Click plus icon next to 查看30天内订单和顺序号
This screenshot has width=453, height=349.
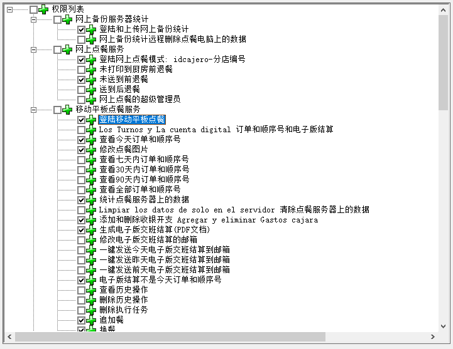click(x=91, y=170)
